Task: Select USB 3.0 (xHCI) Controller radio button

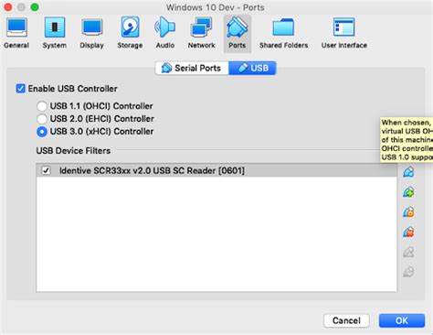Action: pyautogui.click(x=42, y=132)
